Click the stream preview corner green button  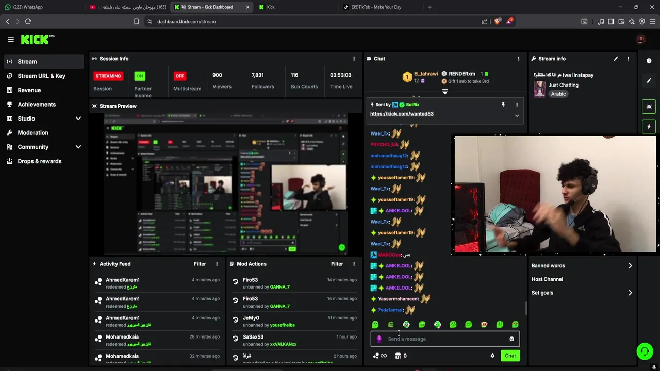pos(341,248)
